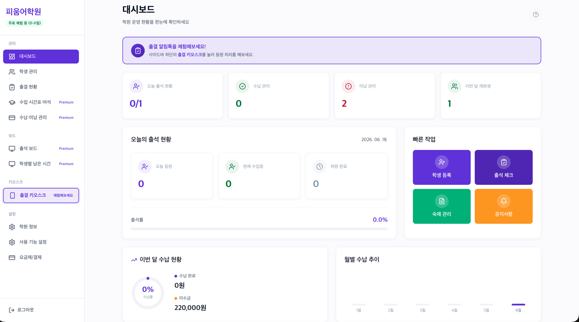
Task: Click the 오늘 등원 person icon
Action: pos(145,166)
